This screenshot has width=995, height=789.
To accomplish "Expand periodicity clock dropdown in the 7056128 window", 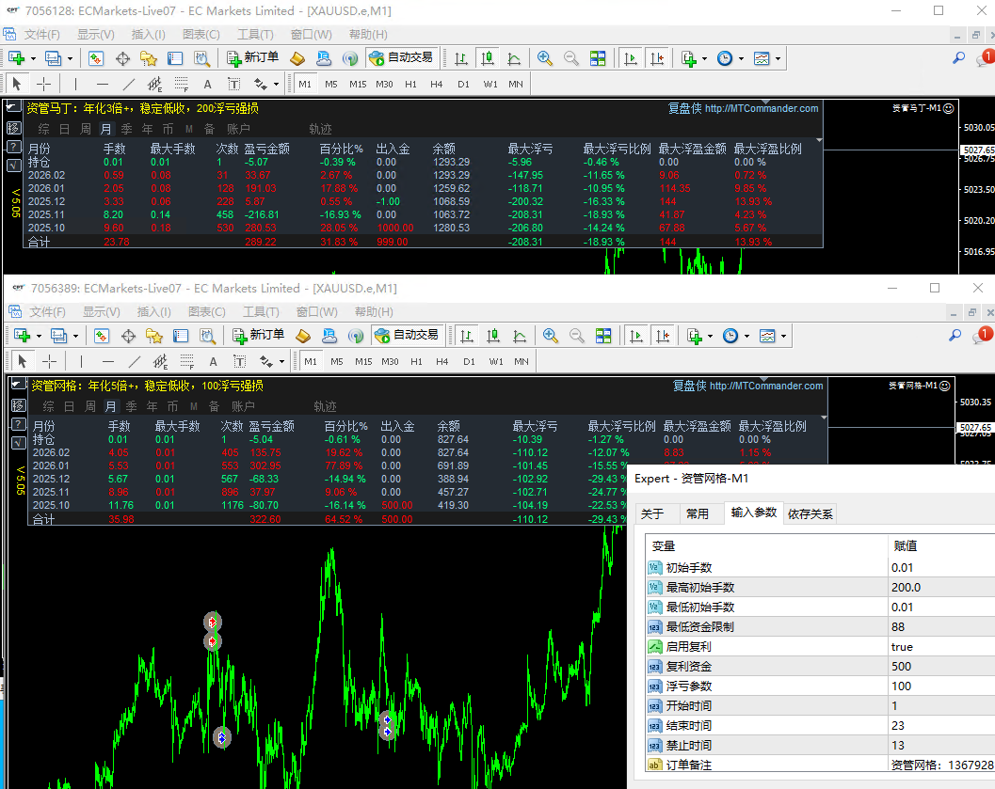I will pos(742,58).
